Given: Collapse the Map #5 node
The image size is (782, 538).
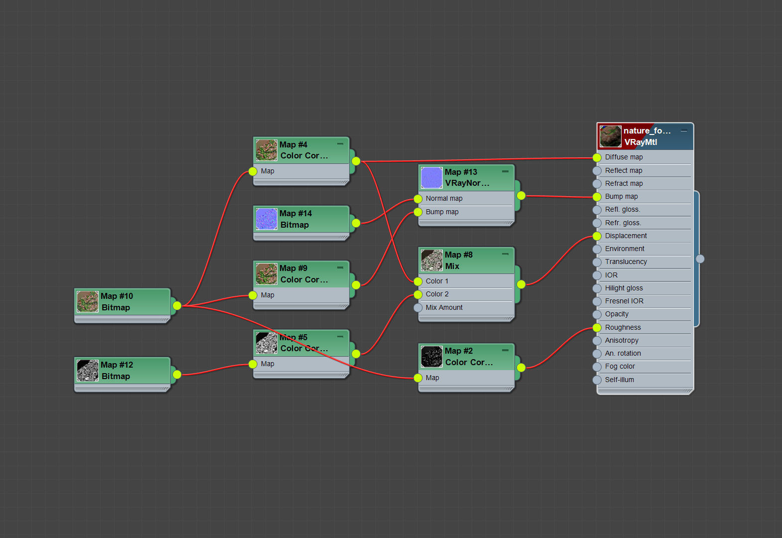Looking at the screenshot, I should 340,336.
